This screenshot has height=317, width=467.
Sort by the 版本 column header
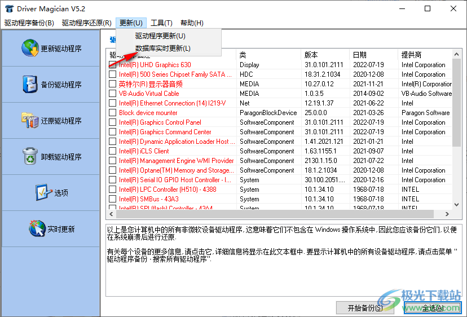pyautogui.click(x=325, y=55)
